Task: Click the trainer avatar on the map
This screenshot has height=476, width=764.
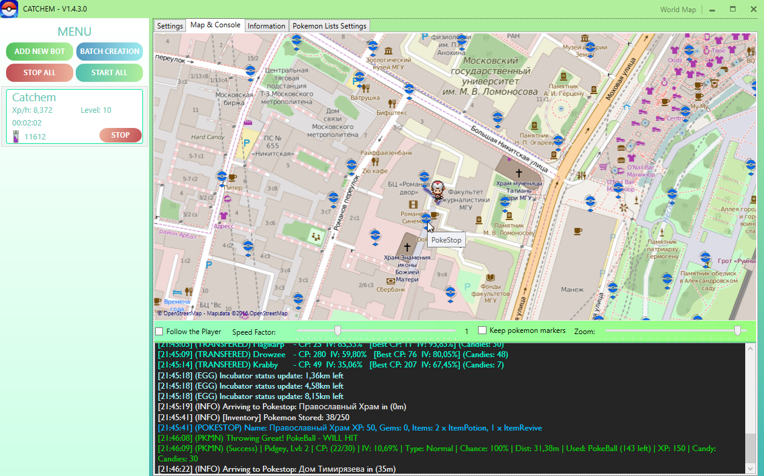Action: (x=437, y=190)
